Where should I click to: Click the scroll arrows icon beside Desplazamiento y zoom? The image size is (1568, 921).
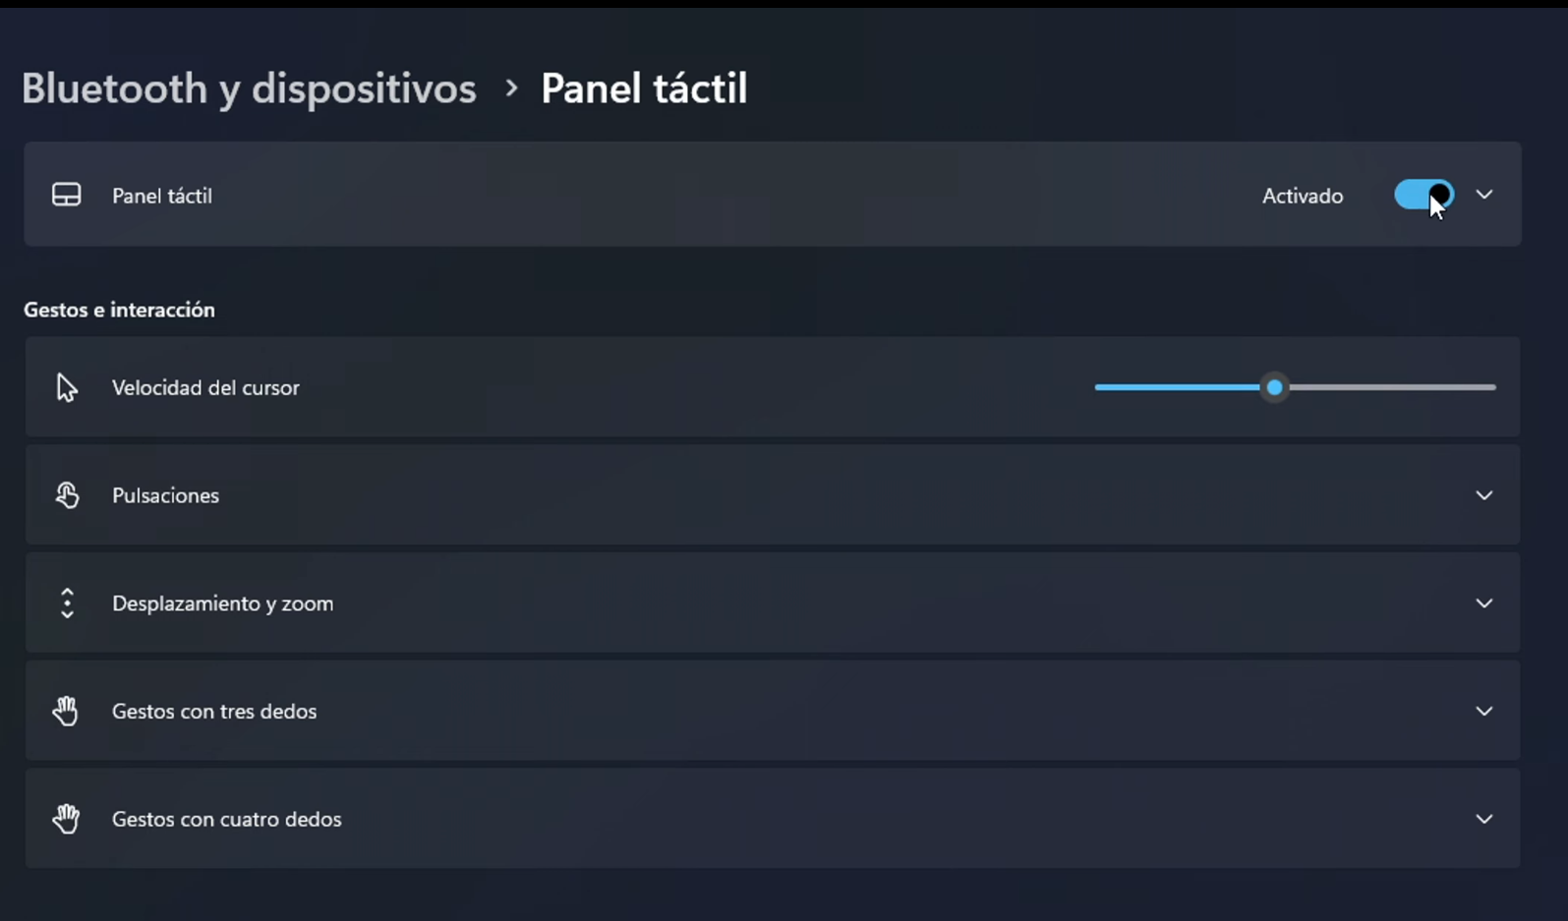point(67,603)
